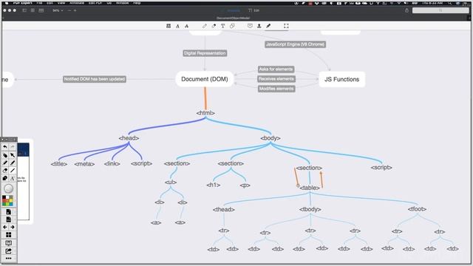Open the Annotate menu in menu bar

point(77,3)
